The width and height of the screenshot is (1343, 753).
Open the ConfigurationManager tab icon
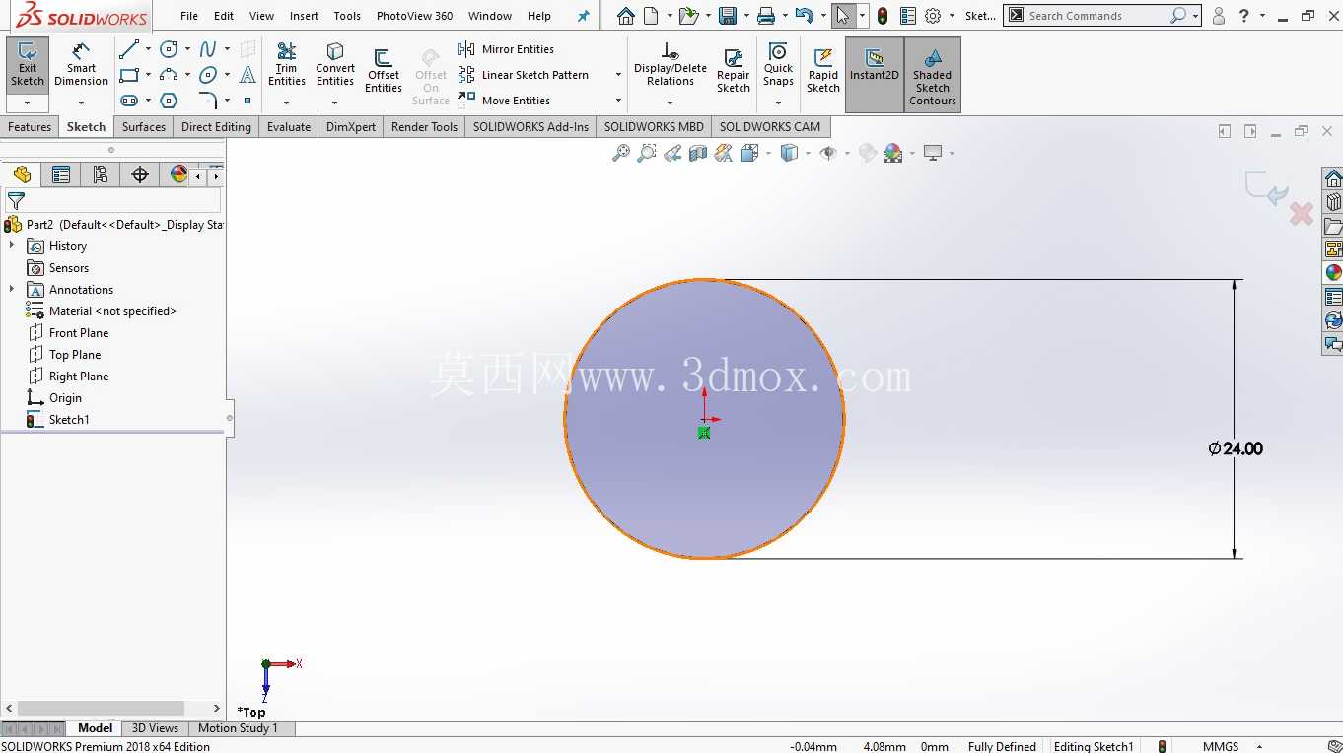click(101, 174)
